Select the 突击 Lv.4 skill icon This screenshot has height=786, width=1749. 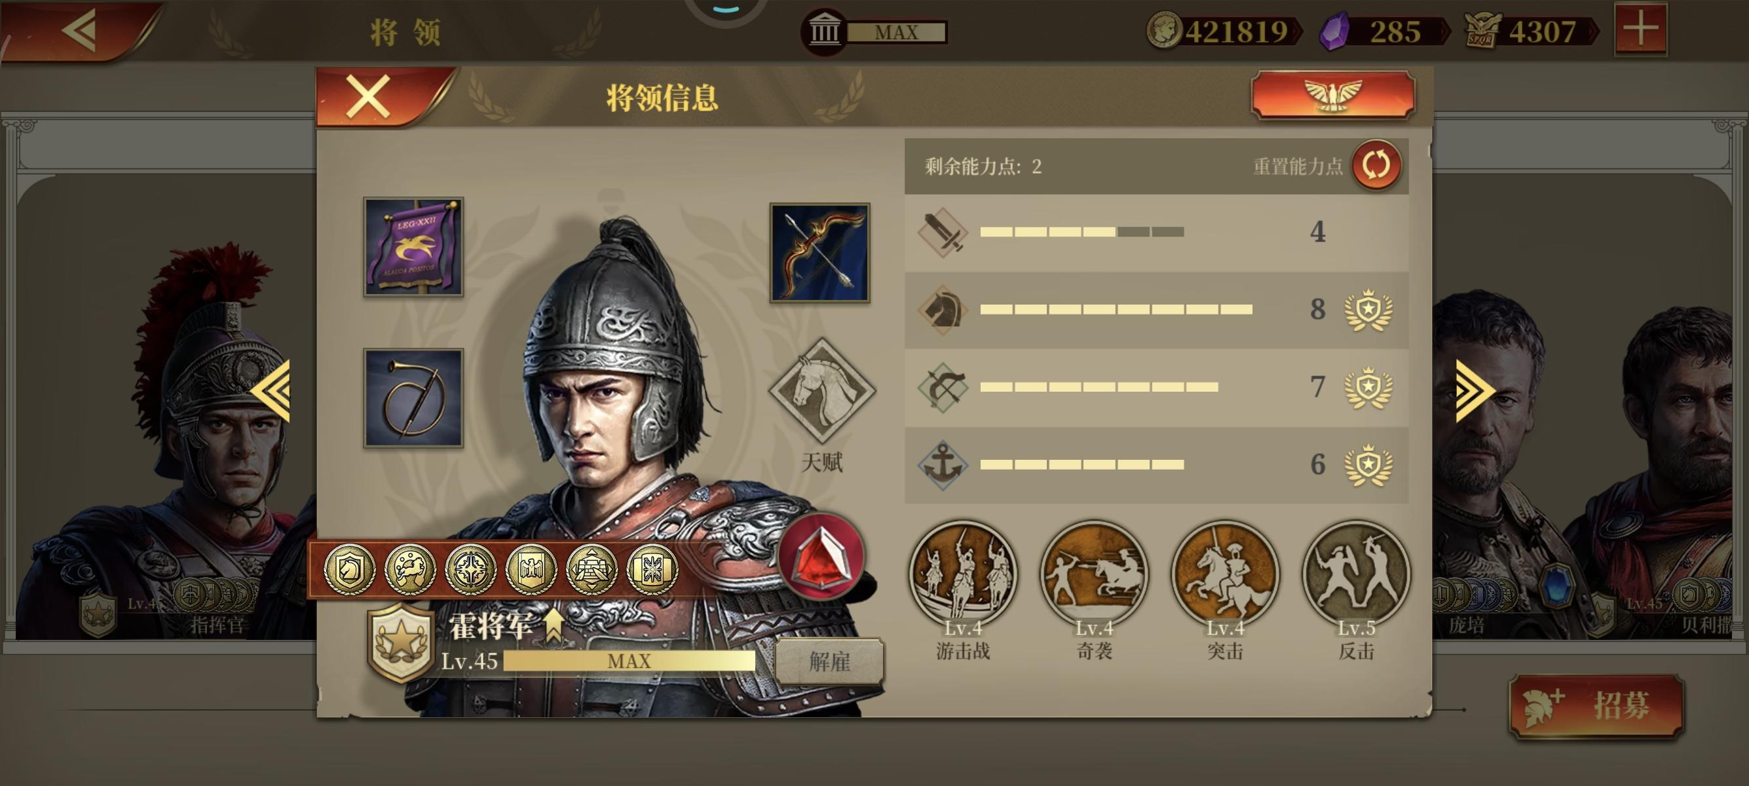tap(1225, 574)
